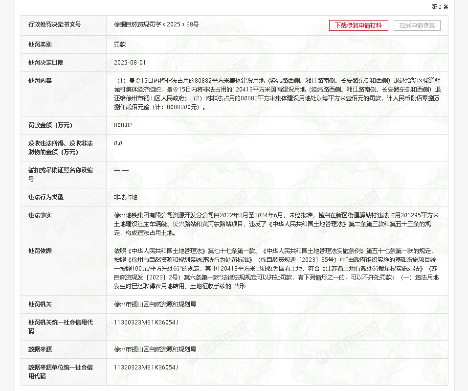This screenshot has height=391, width=468.
Task: Click the 没收违法所得、没收非法财物的金额 label
Action: click(x=61, y=148)
